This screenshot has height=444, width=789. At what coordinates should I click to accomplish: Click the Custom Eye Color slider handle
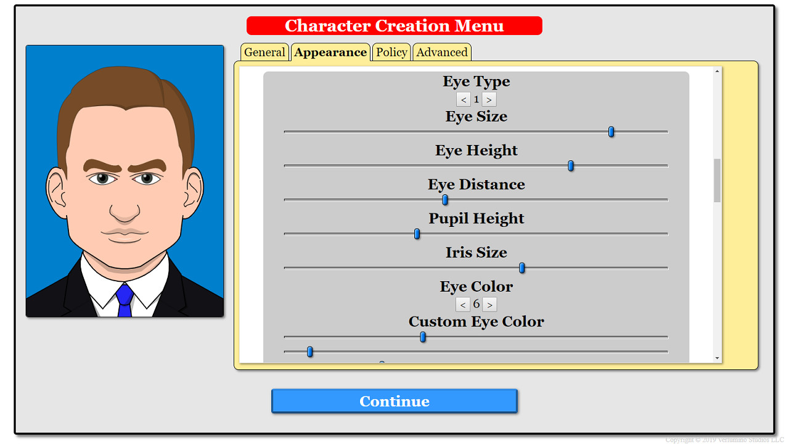point(422,337)
